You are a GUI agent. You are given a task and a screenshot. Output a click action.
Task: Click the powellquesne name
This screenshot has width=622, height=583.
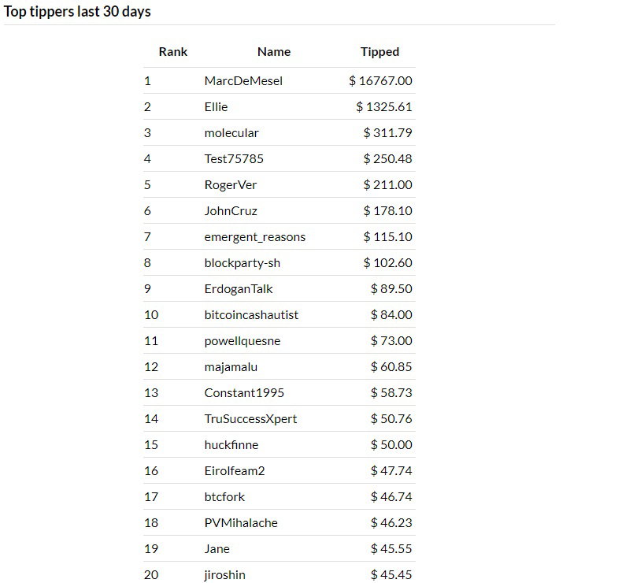242,341
